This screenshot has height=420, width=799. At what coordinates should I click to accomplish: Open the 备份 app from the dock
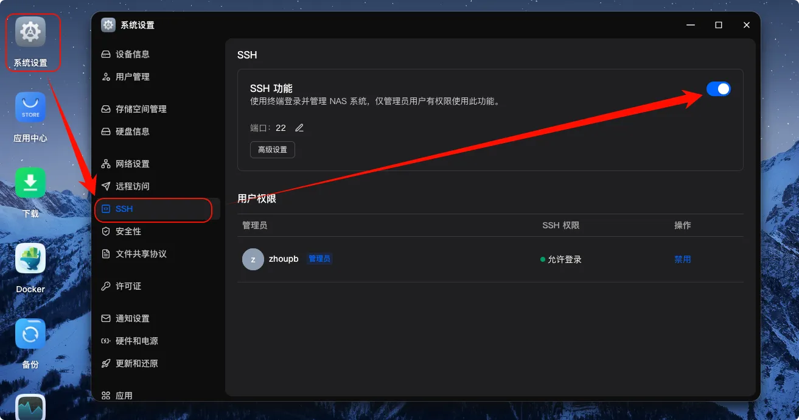[30, 333]
